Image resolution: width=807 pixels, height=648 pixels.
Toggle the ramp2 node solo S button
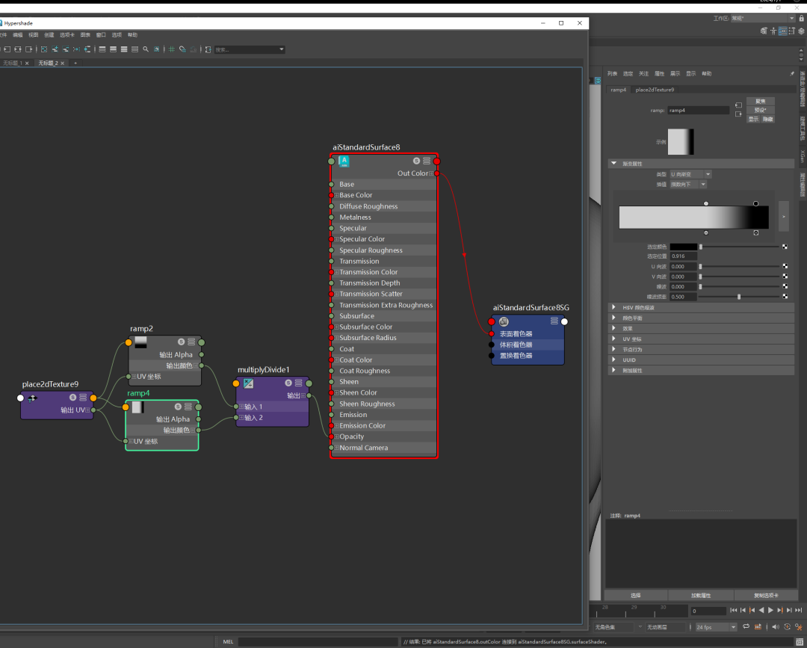181,342
